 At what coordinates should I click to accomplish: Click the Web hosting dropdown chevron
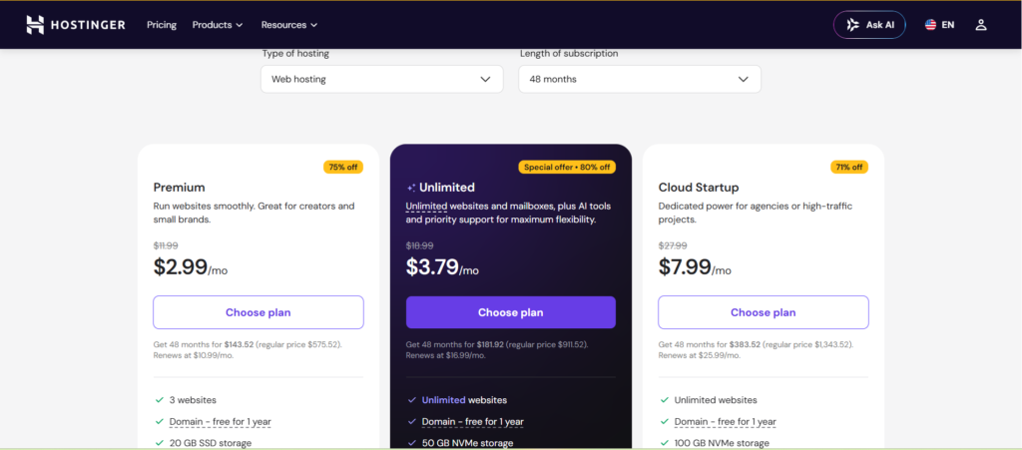click(x=485, y=80)
